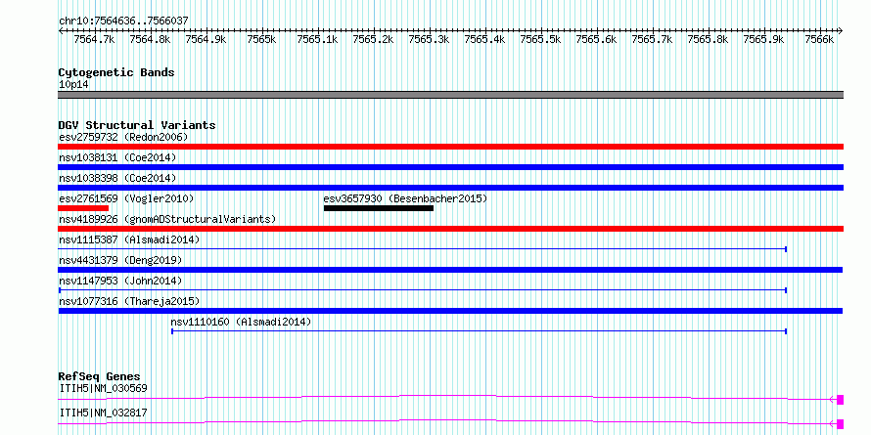Click the nsv1147953 (John2014) label

pyautogui.click(x=120, y=281)
